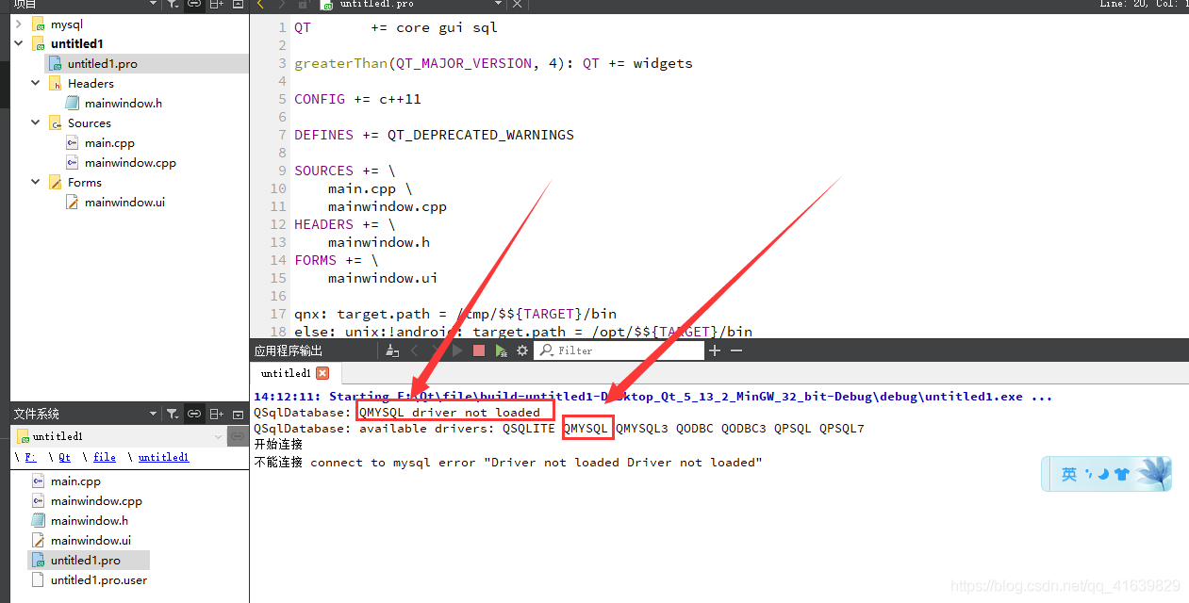Place cursor on "CONFIG += c++11" line
1189x603 pixels.
coord(357,99)
